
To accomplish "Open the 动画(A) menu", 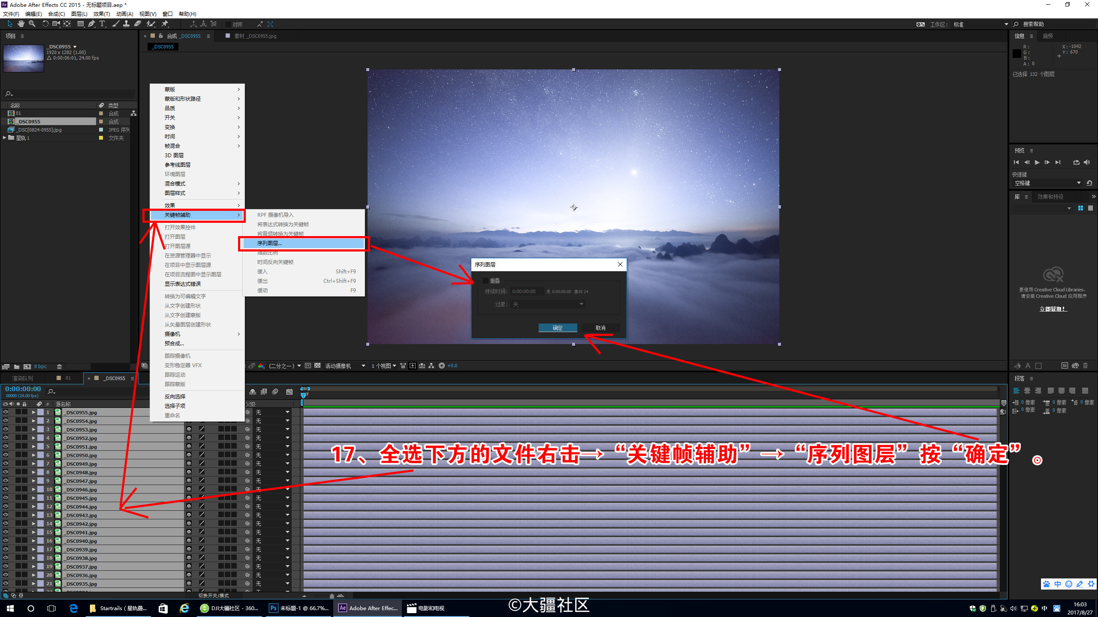I will coord(124,14).
